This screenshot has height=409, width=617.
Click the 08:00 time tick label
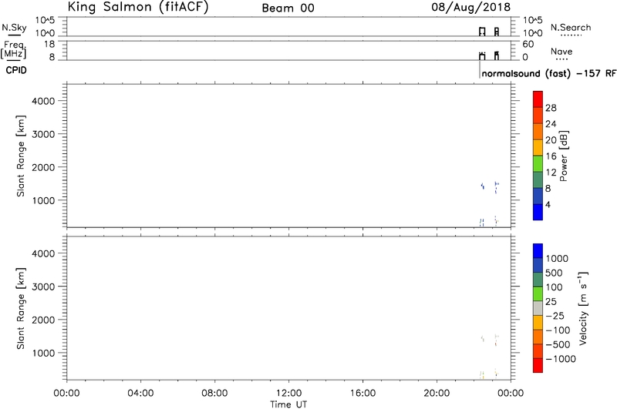[215, 394]
